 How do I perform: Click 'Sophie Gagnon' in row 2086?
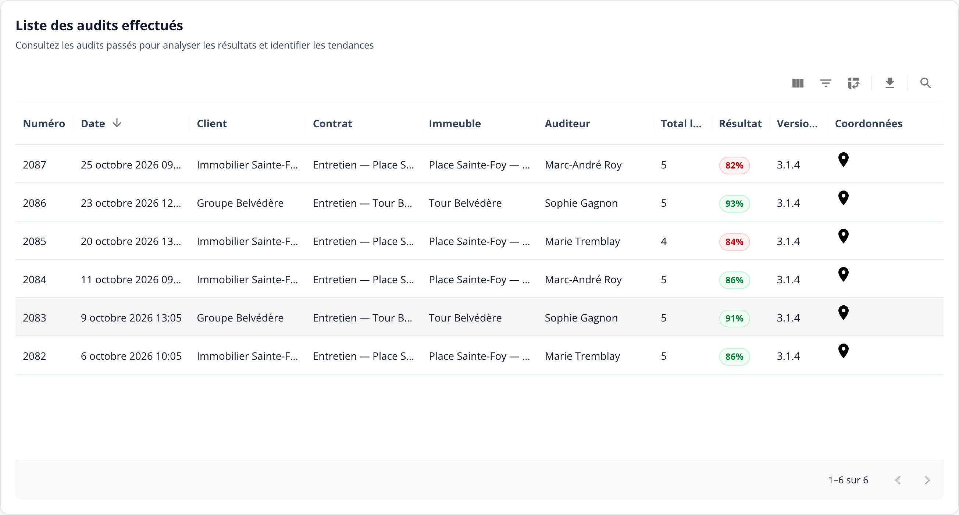click(x=581, y=203)
